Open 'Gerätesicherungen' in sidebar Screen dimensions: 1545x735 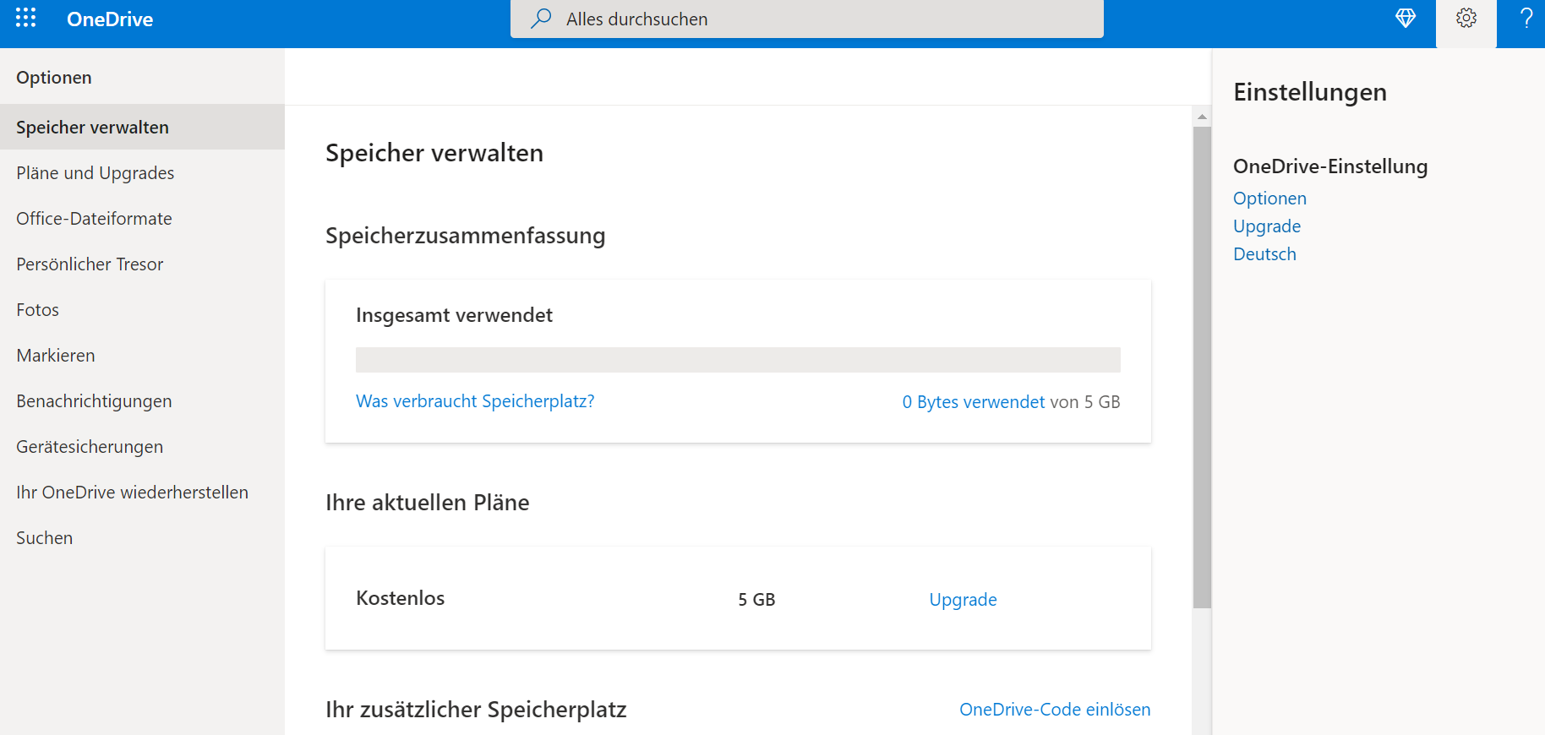click(x=142, y=446)
